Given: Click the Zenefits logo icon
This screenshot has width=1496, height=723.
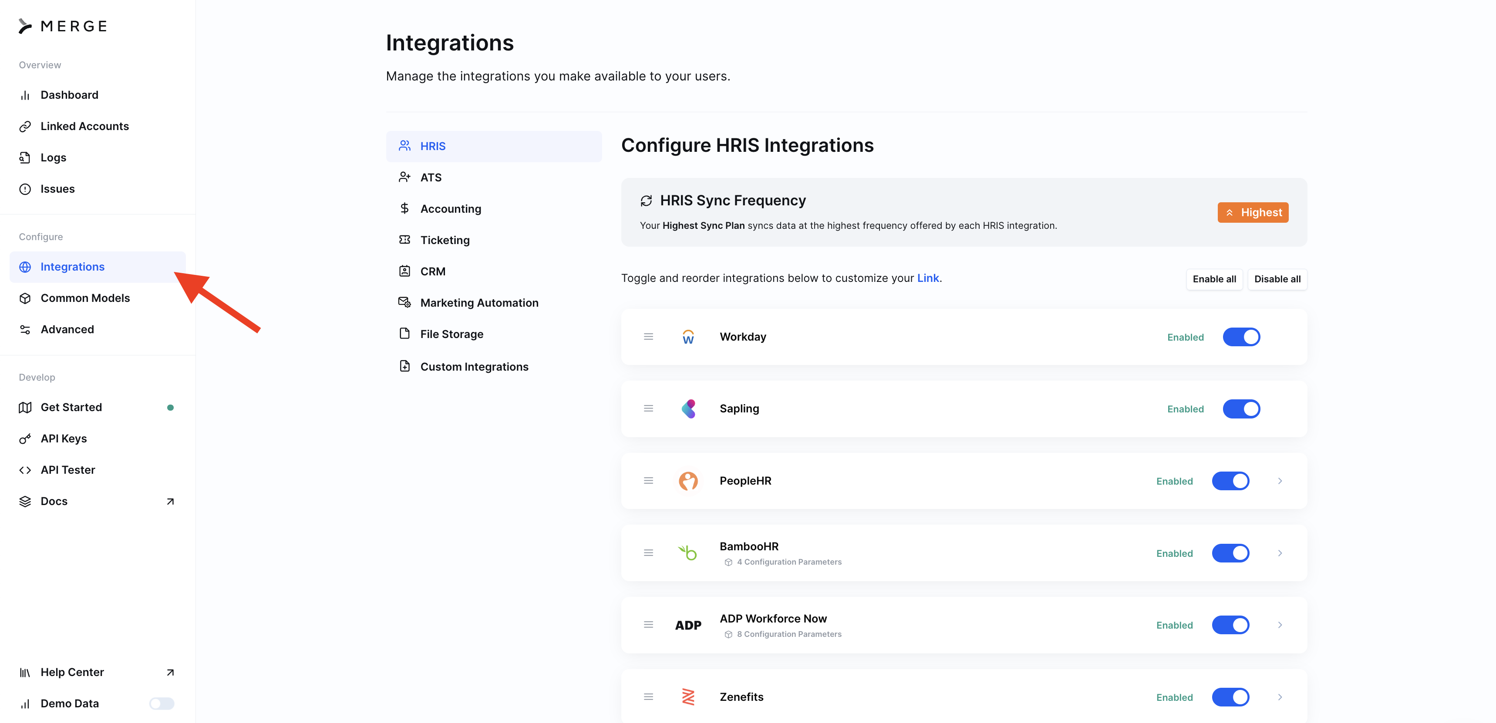Looking at the screenshot, I should (x=688, y=696).
